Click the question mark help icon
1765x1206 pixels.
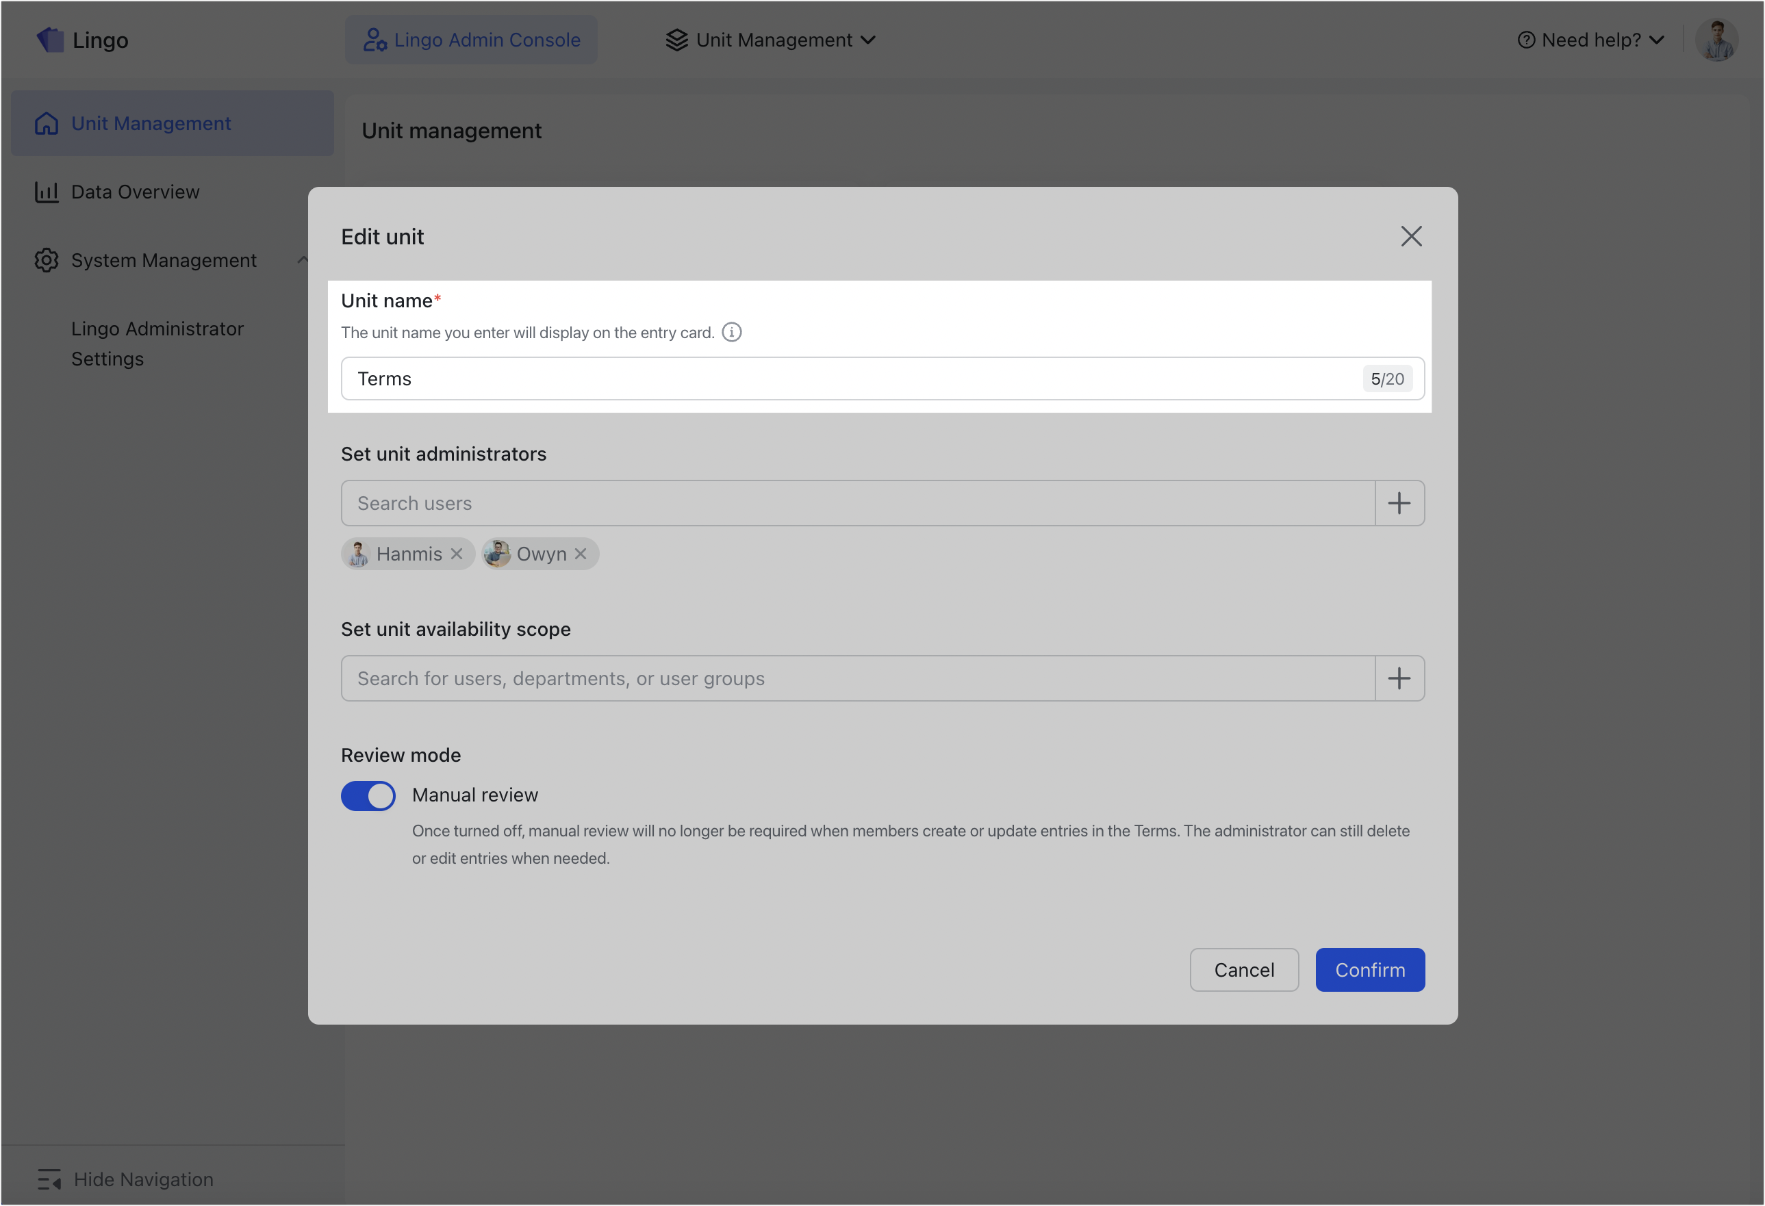click(1526, 40)
